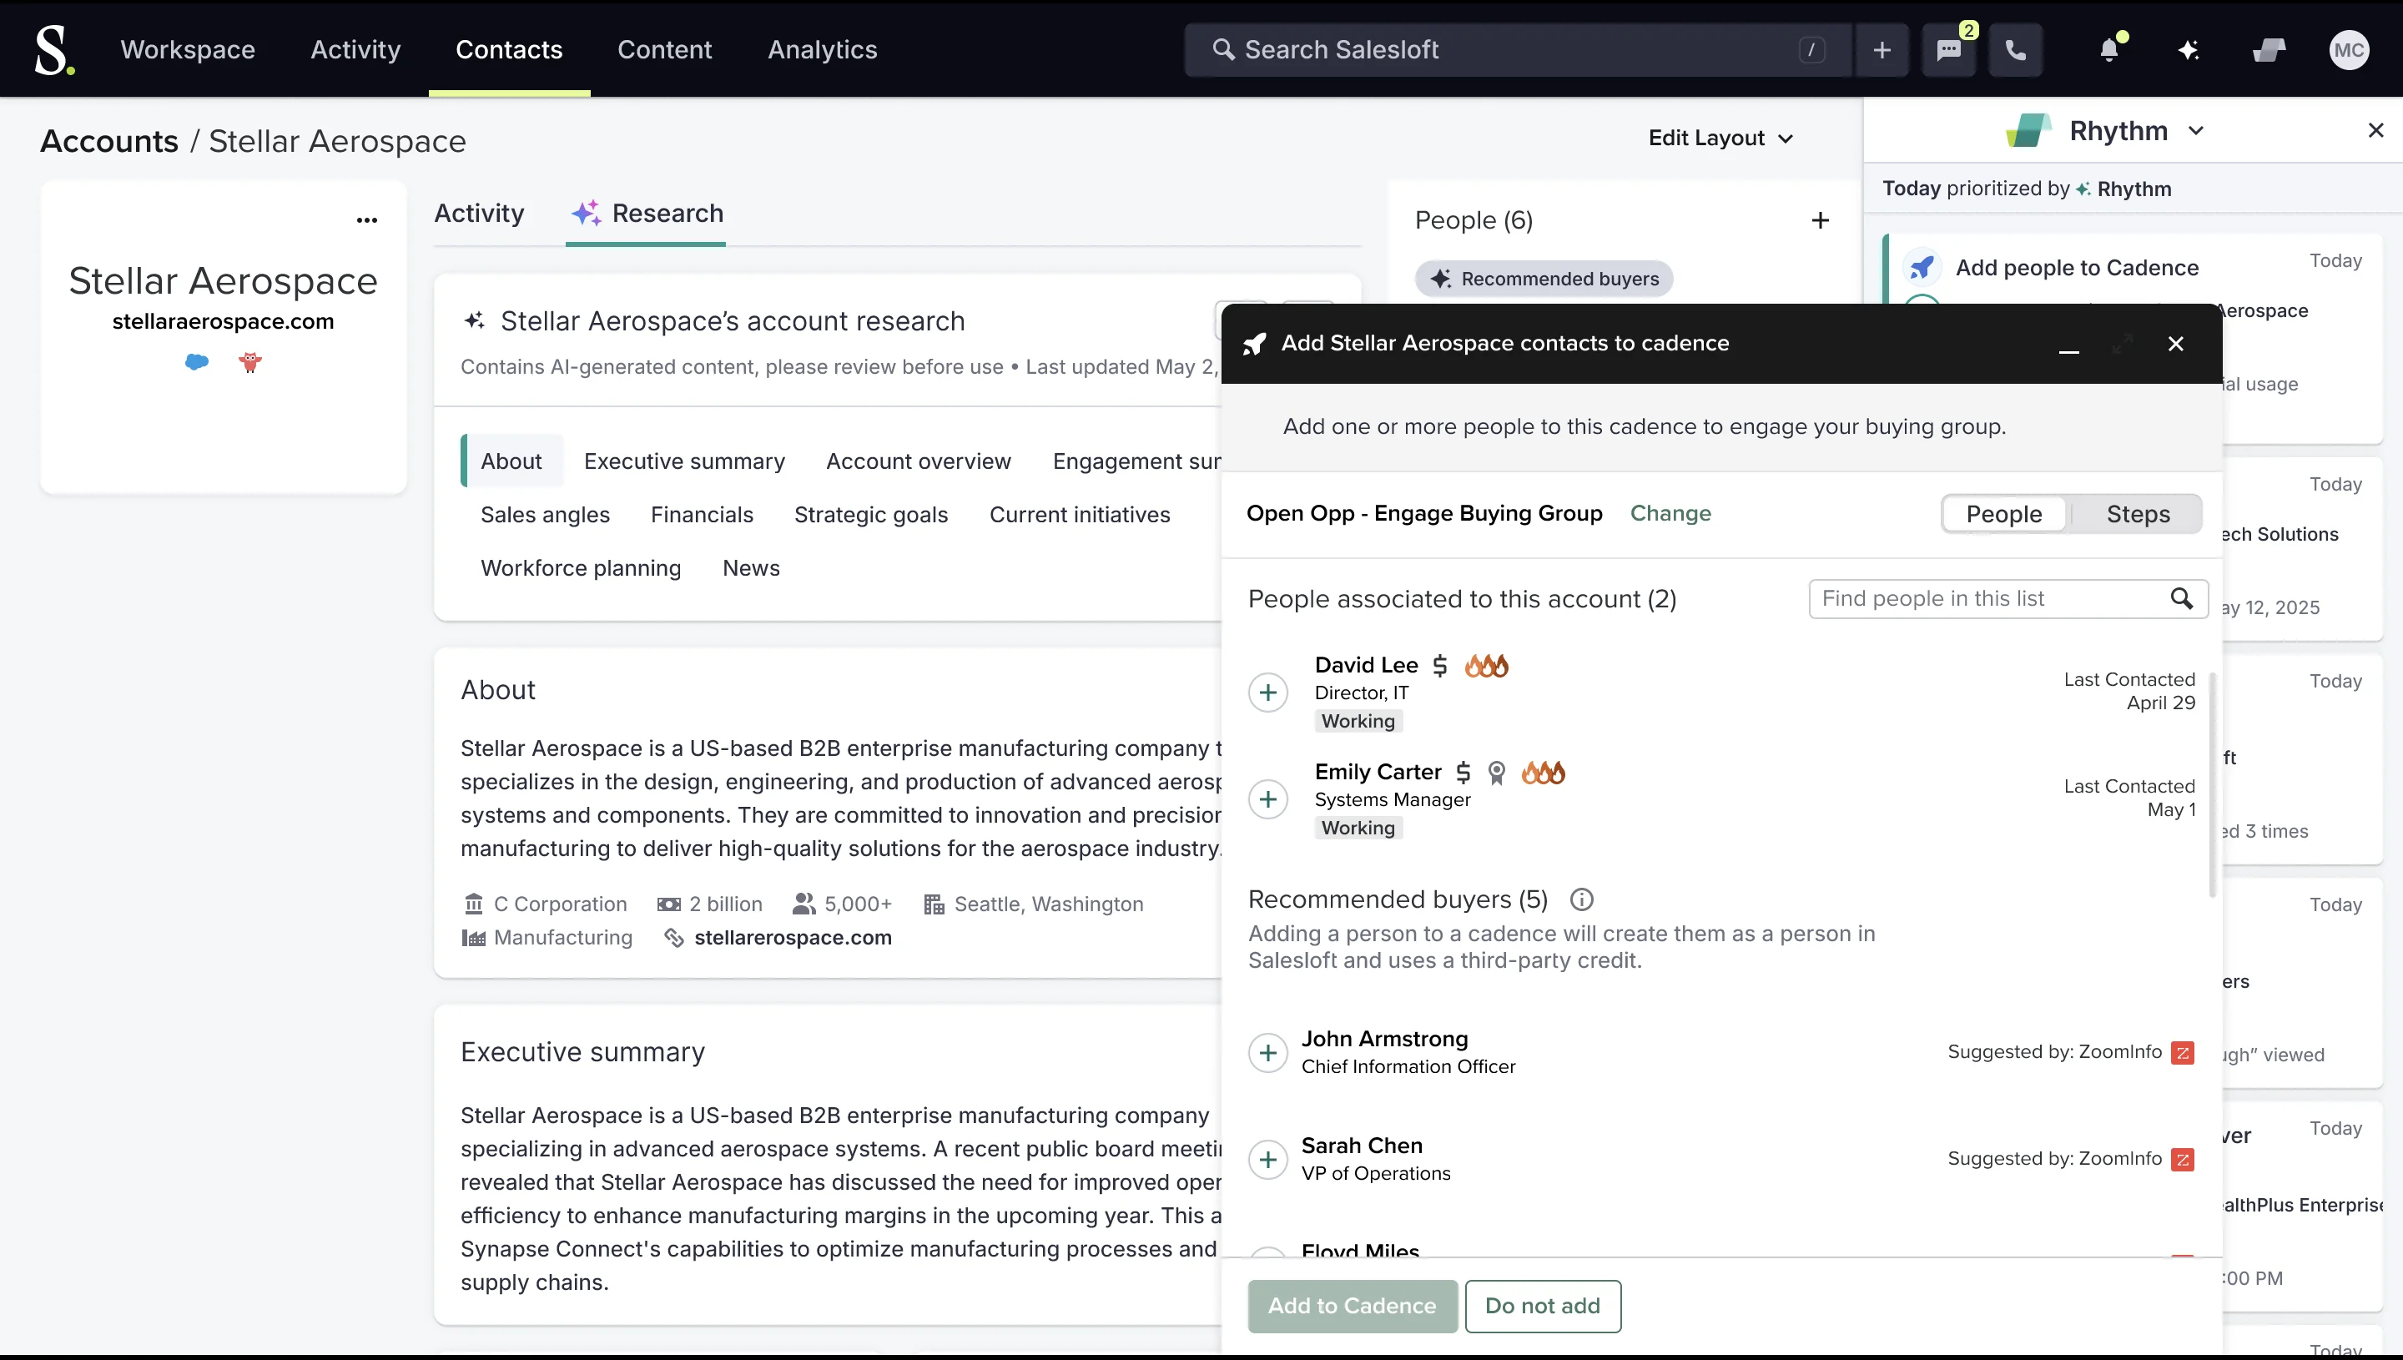Click Emily Carter's flame hotness icon
2403x1360 pixels.
[1543, 773]
